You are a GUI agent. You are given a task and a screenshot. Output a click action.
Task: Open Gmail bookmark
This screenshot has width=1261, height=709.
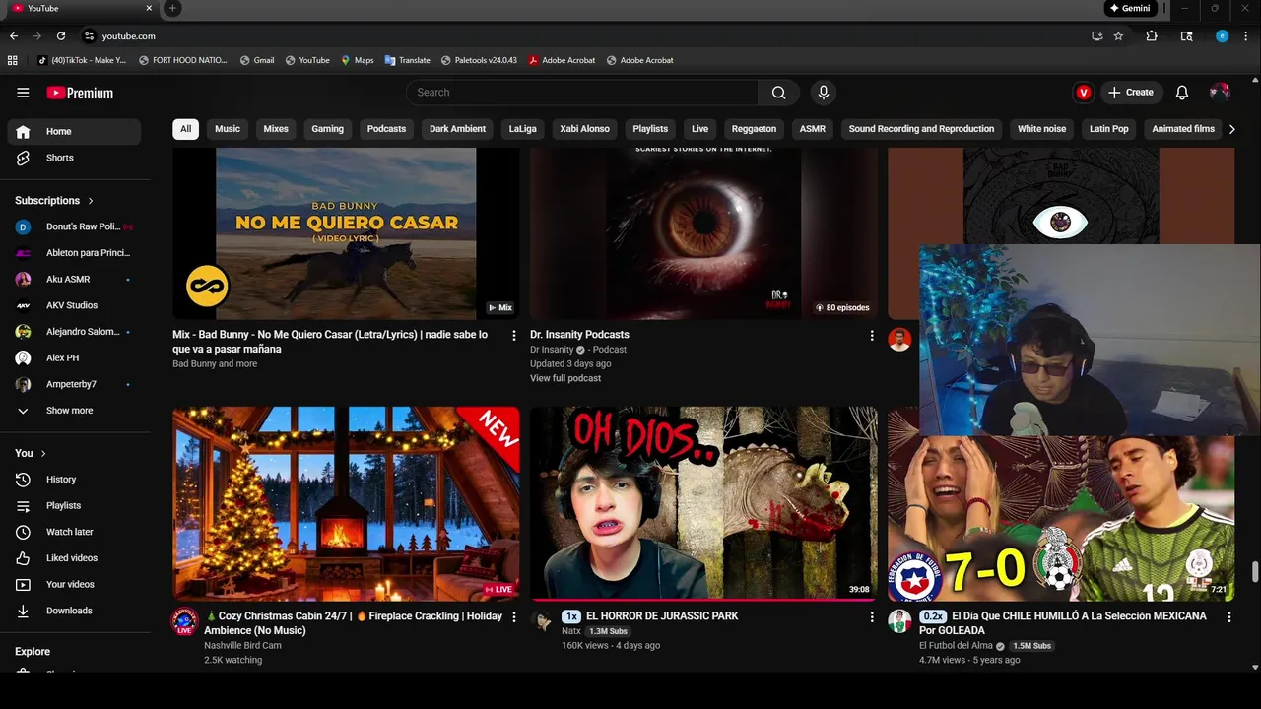coord(257,60)
